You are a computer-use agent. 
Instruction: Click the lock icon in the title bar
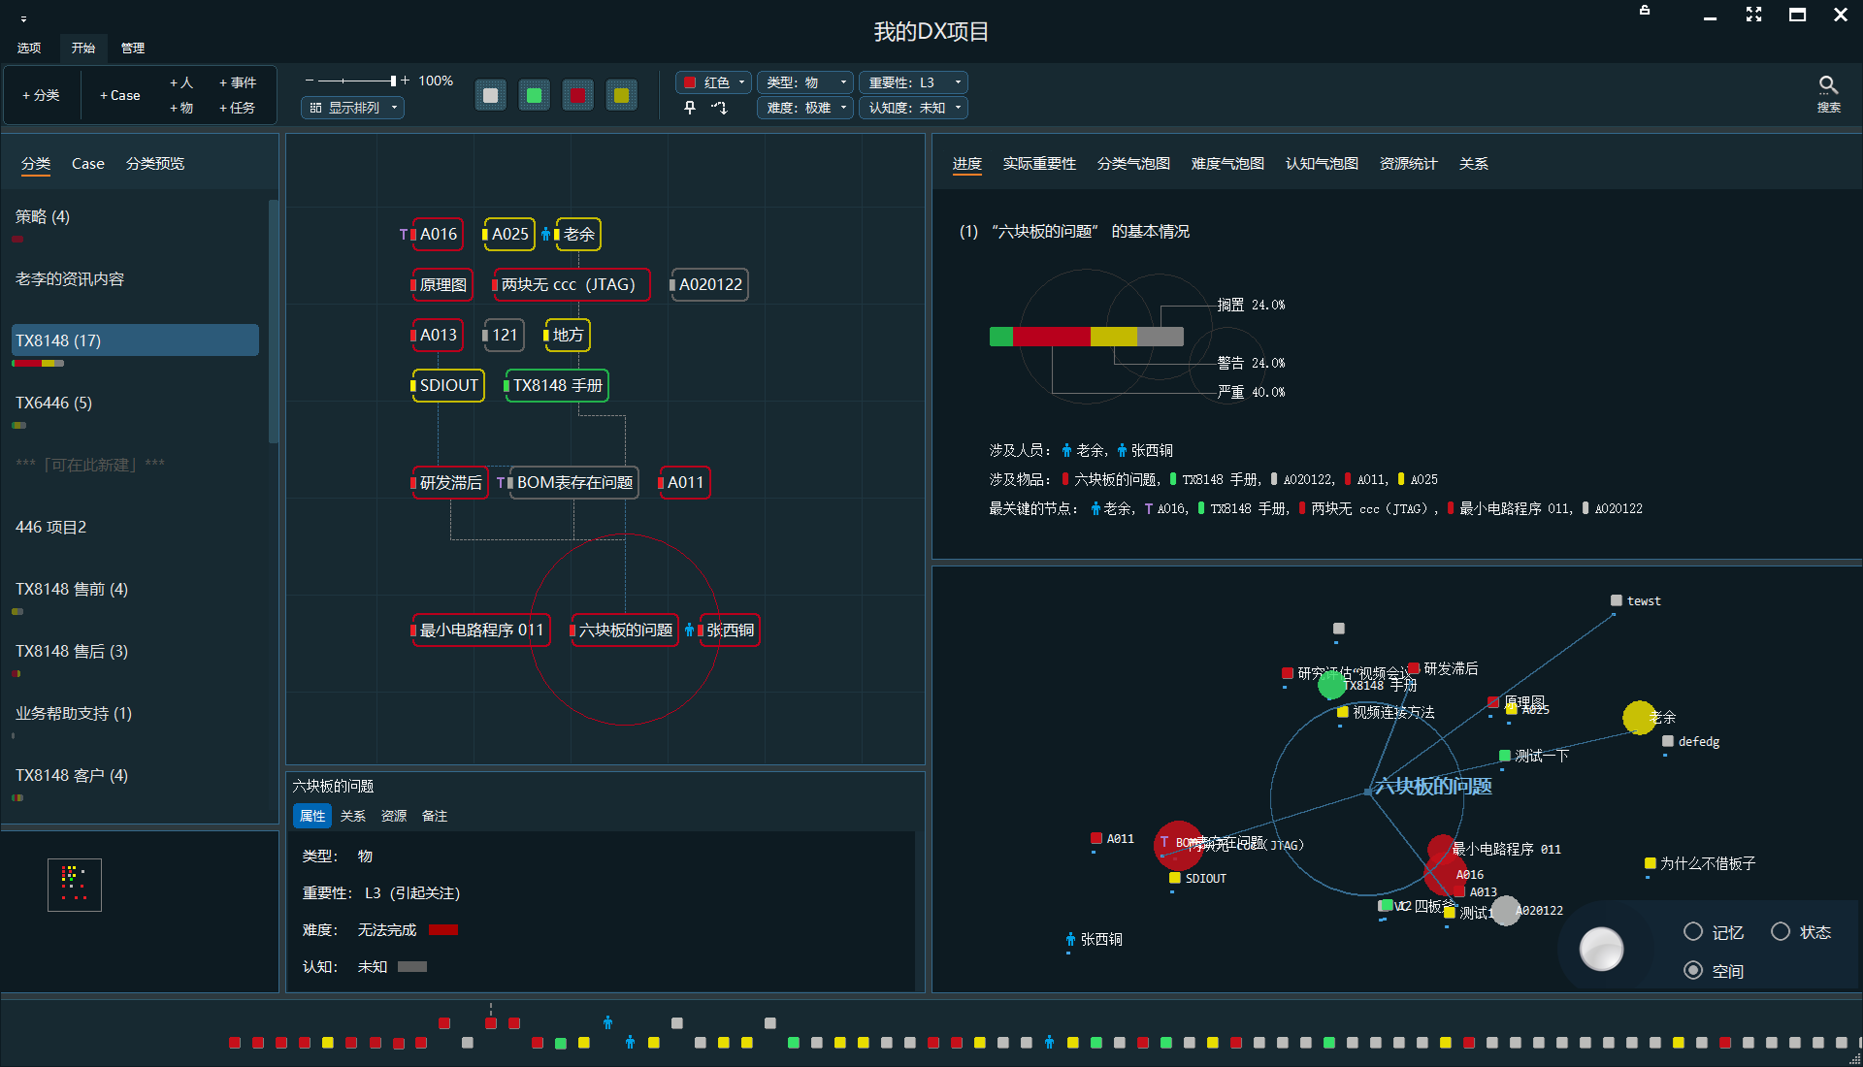tap(1645, 11)
